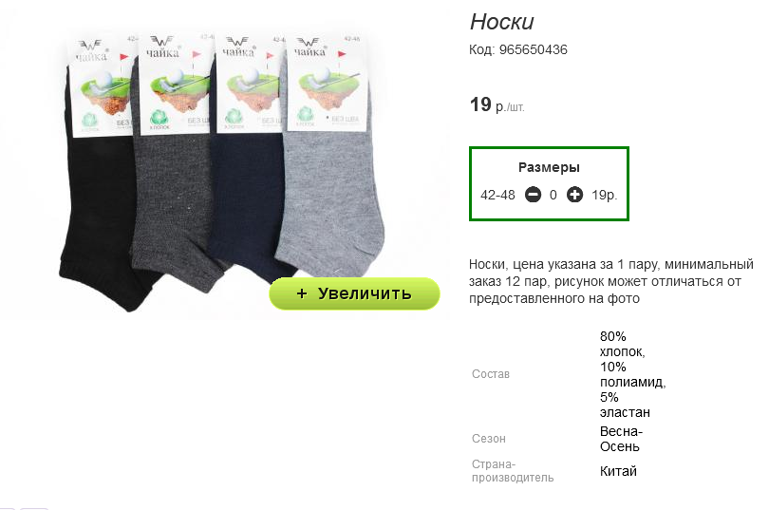Screen dimensions: 769x510
Task: Click the quantity value 0 for size 42-48
Action: click(553, 196)
